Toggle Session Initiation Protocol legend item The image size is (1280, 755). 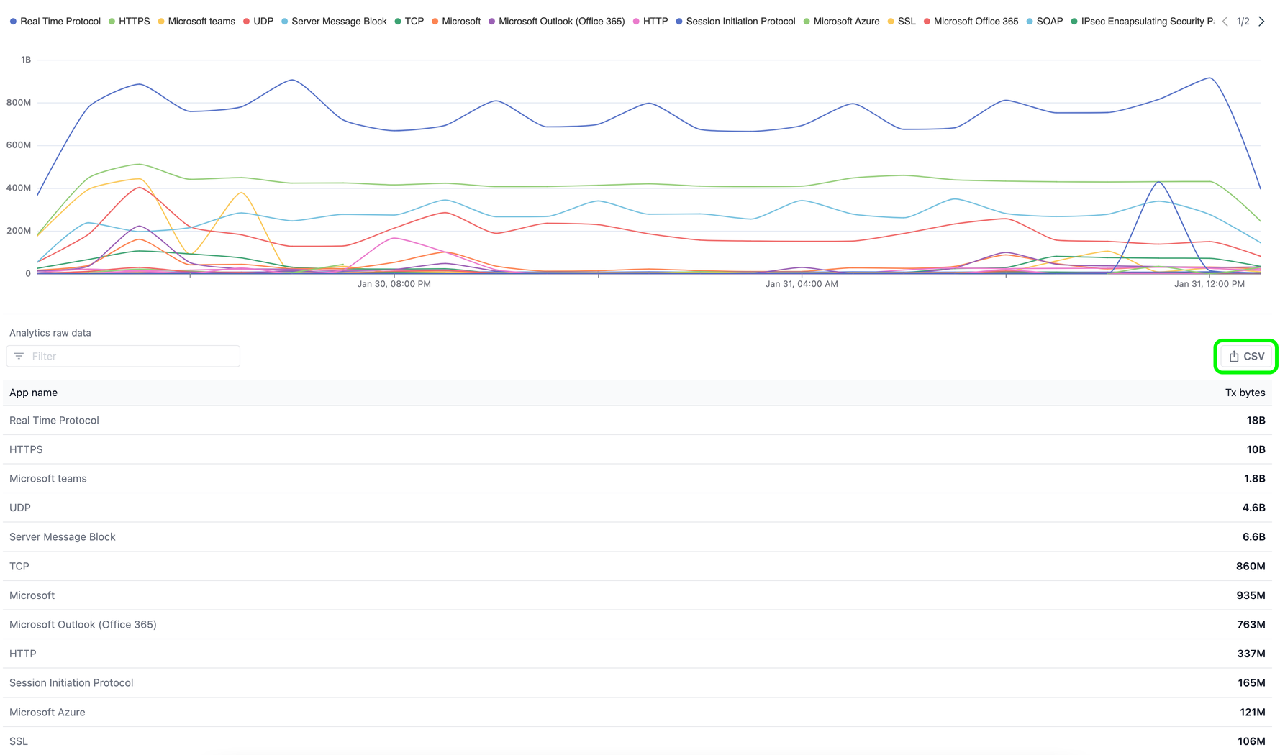point(735,22)
